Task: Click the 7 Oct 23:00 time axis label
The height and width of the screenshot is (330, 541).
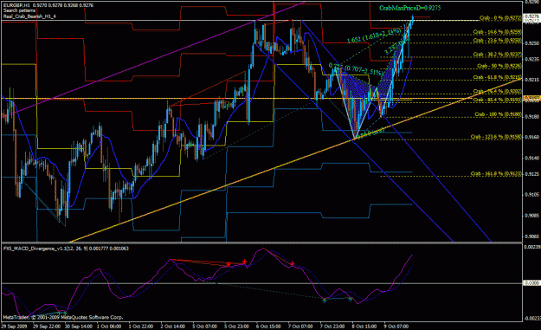Action: click(332, 327)
